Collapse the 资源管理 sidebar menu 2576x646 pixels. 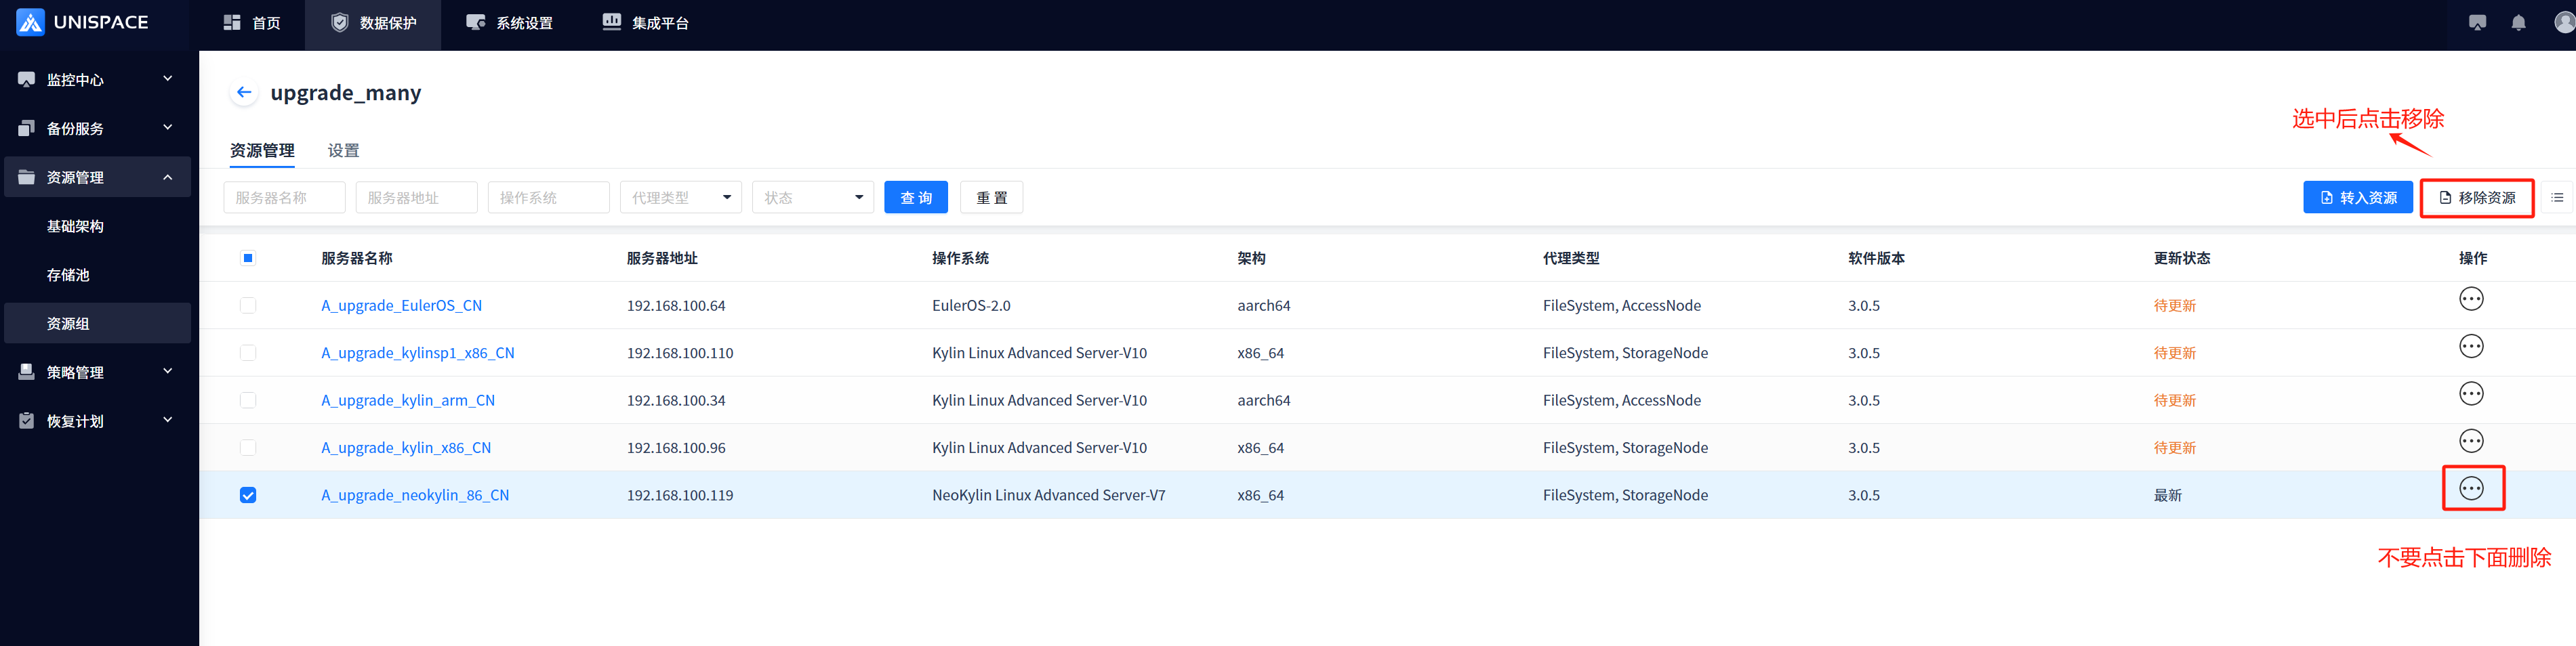[168, 177]
